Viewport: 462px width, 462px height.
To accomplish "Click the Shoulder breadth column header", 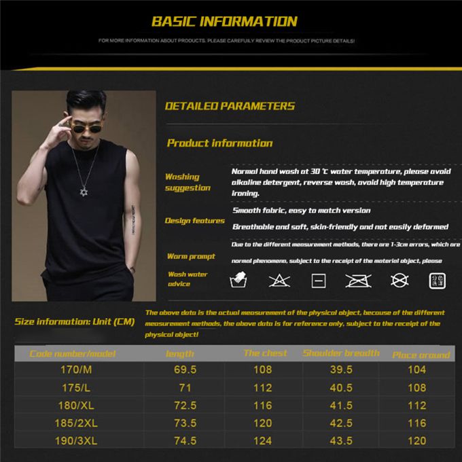I will click(340, 353).
